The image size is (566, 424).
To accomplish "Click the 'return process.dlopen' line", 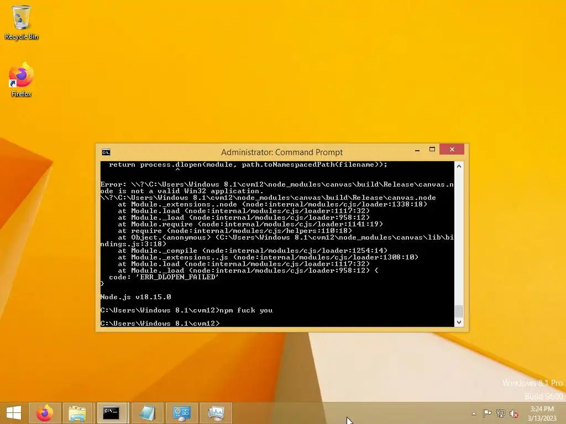I will tap(248, 165).
